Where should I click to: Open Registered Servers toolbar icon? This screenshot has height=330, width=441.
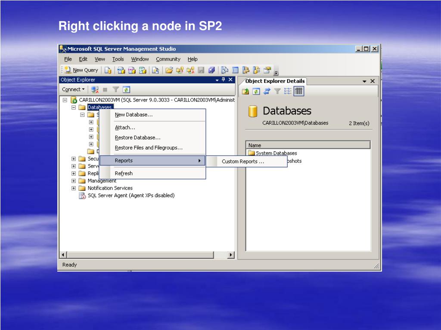(225, 70)
